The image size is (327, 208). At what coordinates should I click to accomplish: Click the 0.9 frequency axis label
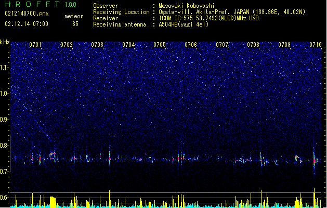[5, 120]
